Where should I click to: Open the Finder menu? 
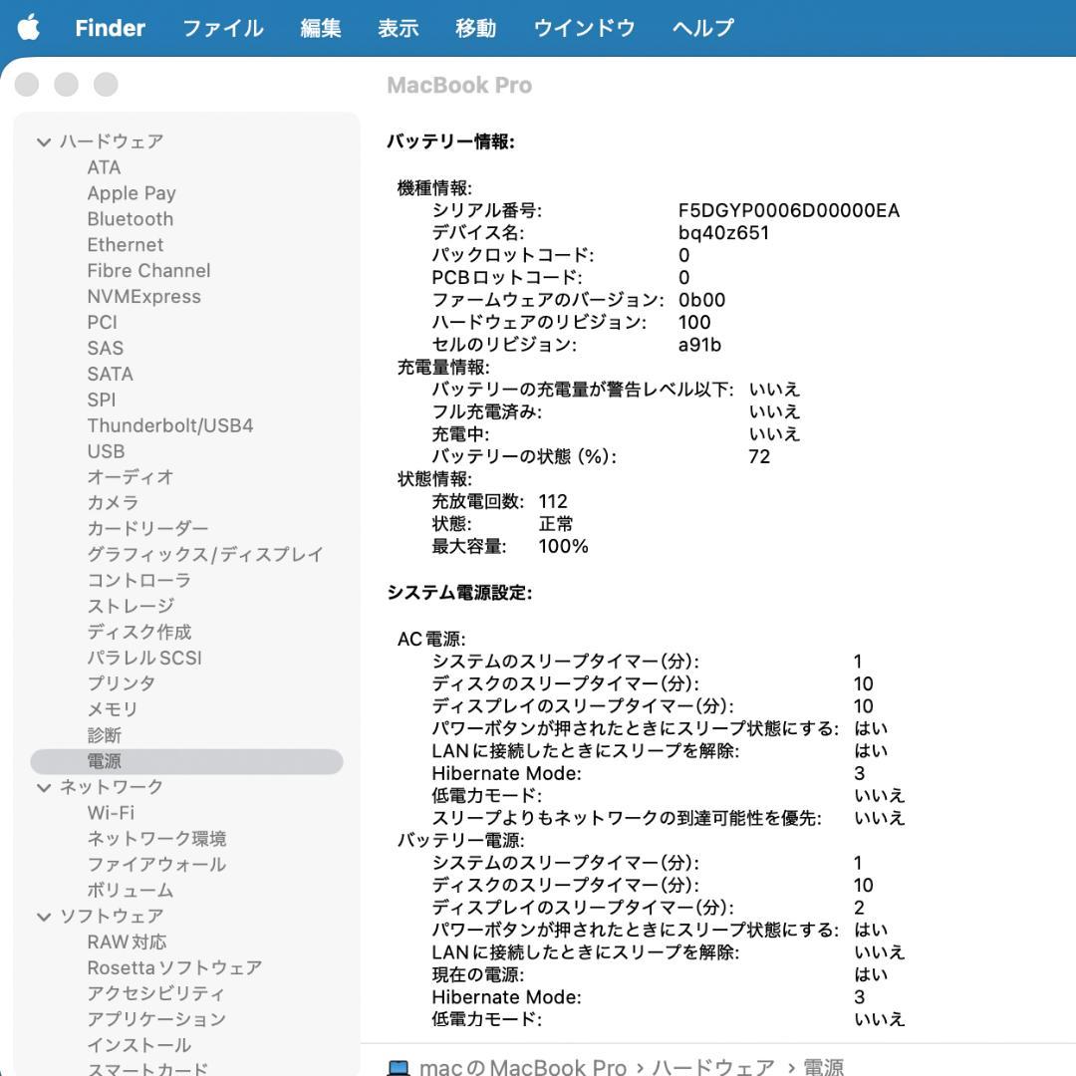[110, 28]
